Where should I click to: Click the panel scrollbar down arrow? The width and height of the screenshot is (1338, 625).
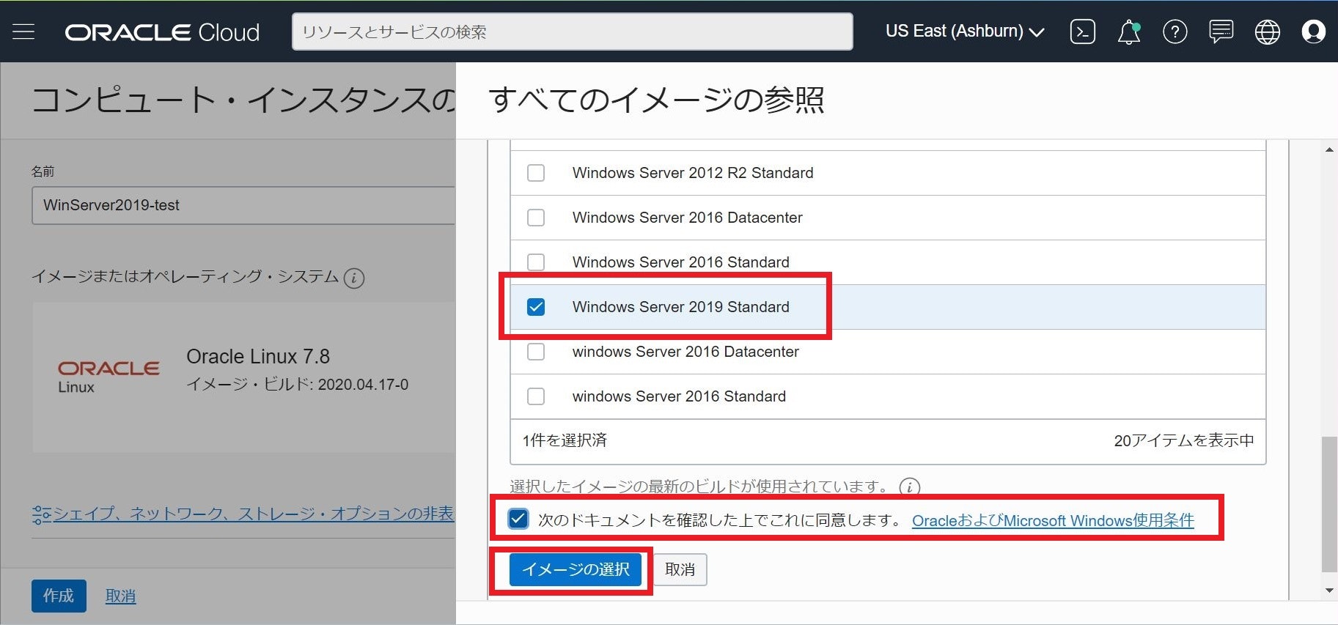pyautogui.click(x=1329, y=591)
